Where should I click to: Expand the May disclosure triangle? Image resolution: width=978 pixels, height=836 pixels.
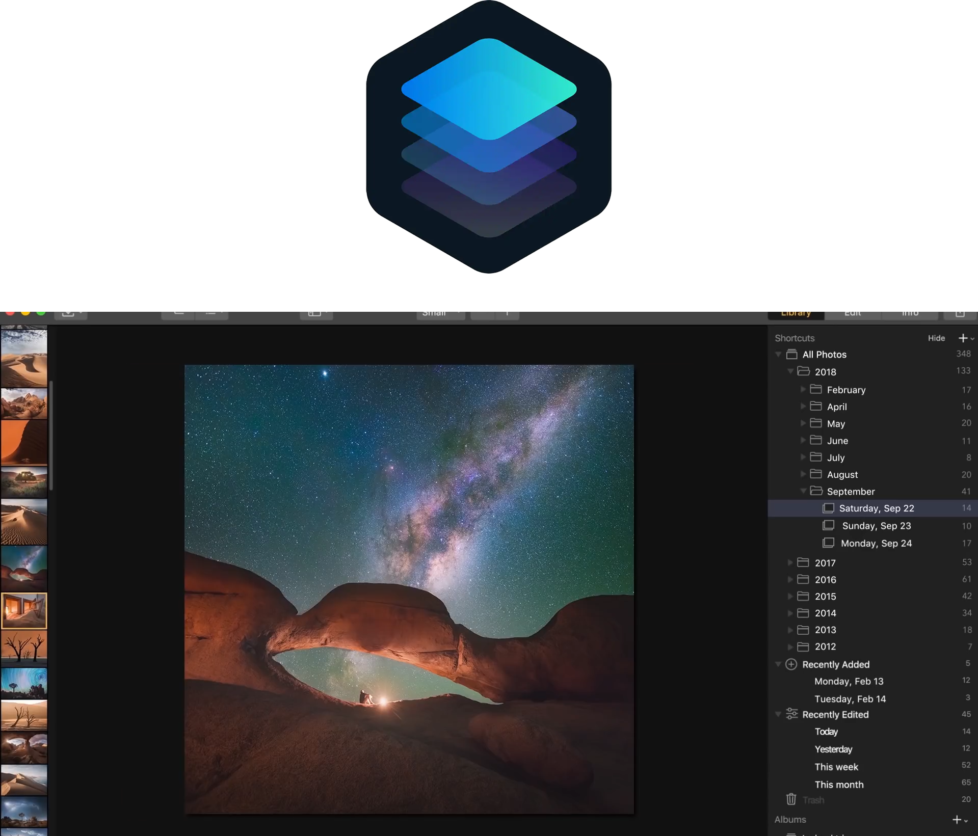[803, 423]
